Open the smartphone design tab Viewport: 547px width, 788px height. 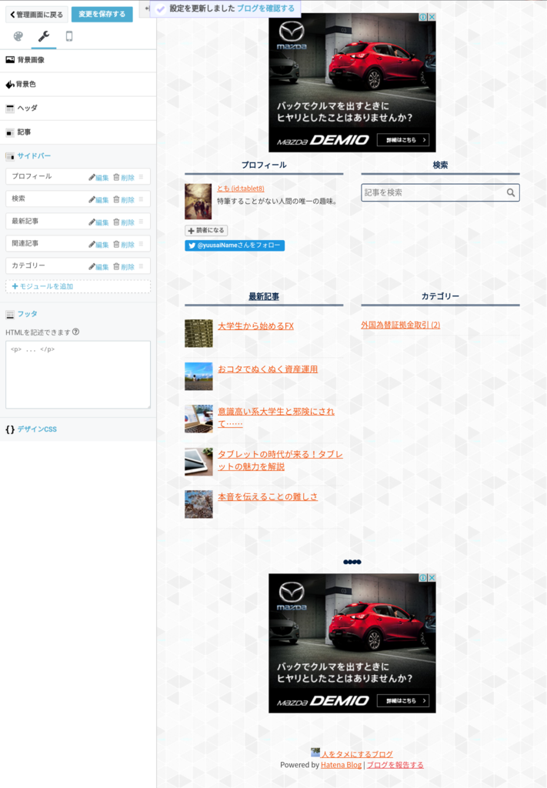(x=69, y=36)
